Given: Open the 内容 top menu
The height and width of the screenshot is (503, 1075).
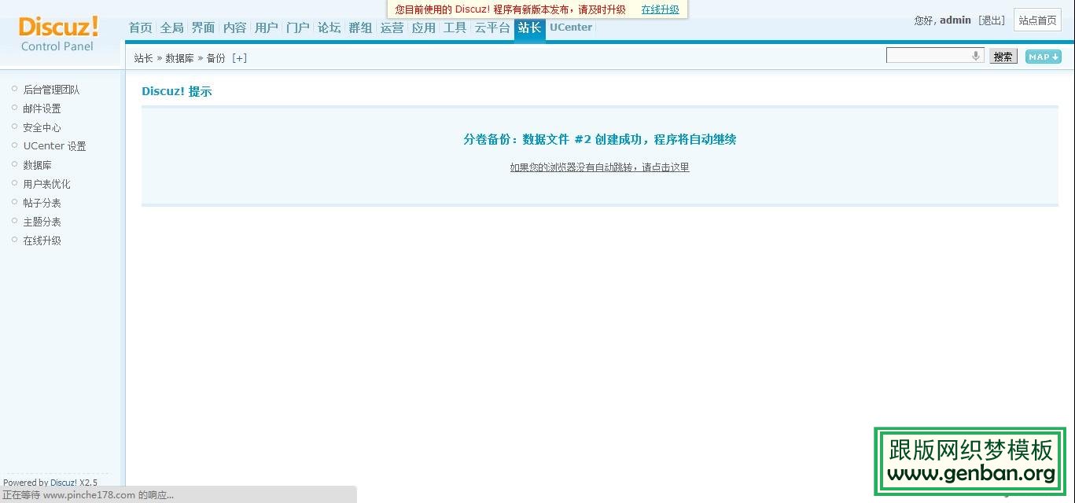Looking at the screenshot, I should 234,28.
